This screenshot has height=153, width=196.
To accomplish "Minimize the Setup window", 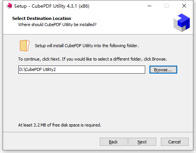I will point(149,6).
